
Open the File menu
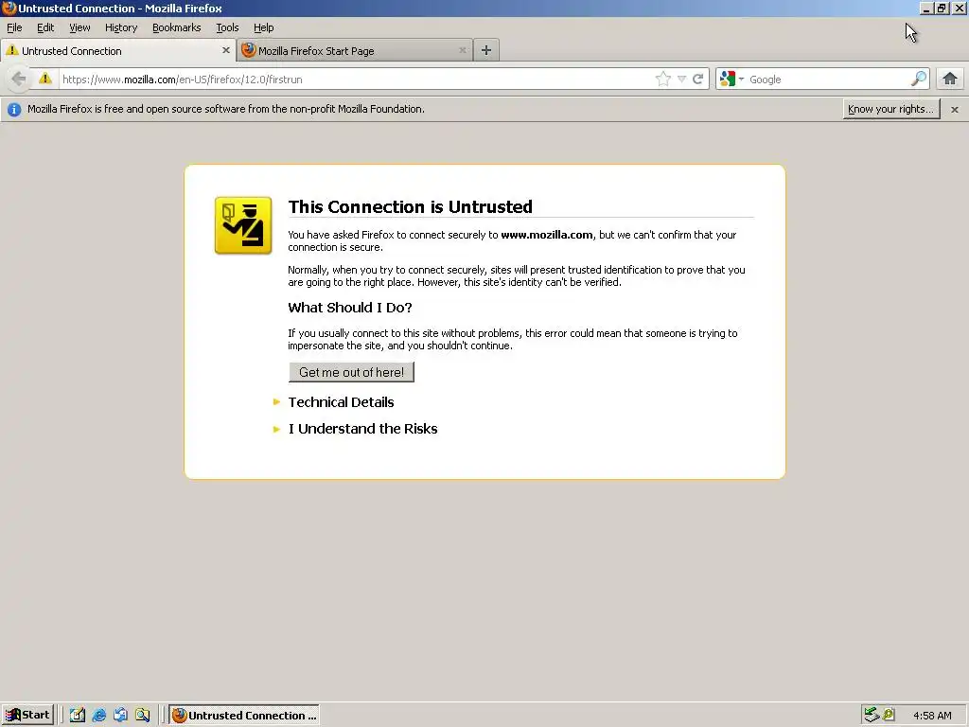pos(14,27)
